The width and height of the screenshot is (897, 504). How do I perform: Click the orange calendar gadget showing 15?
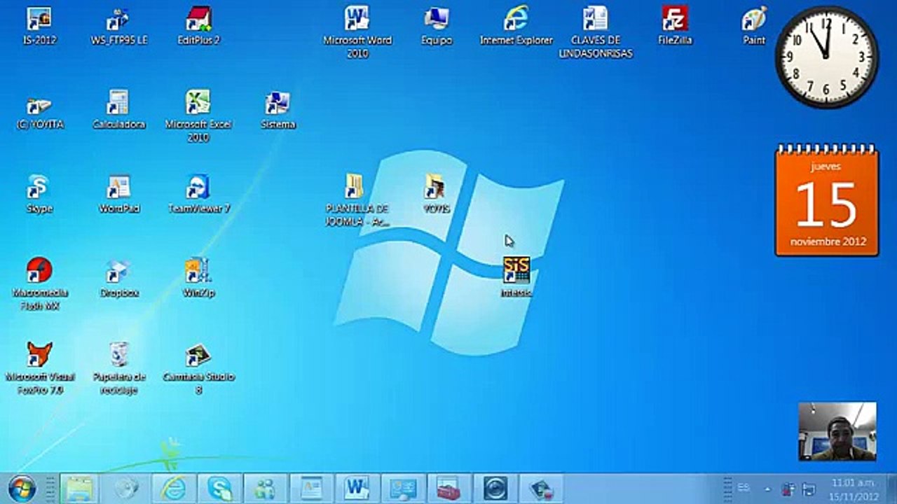pyautogui.click(x=827, y=201)
